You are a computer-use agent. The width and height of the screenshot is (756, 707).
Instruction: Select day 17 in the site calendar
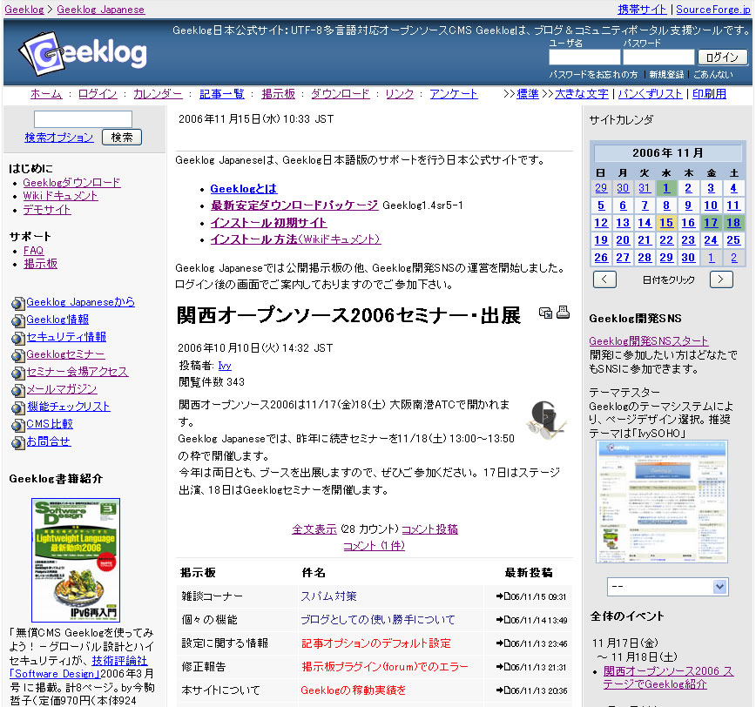point(711,223)
